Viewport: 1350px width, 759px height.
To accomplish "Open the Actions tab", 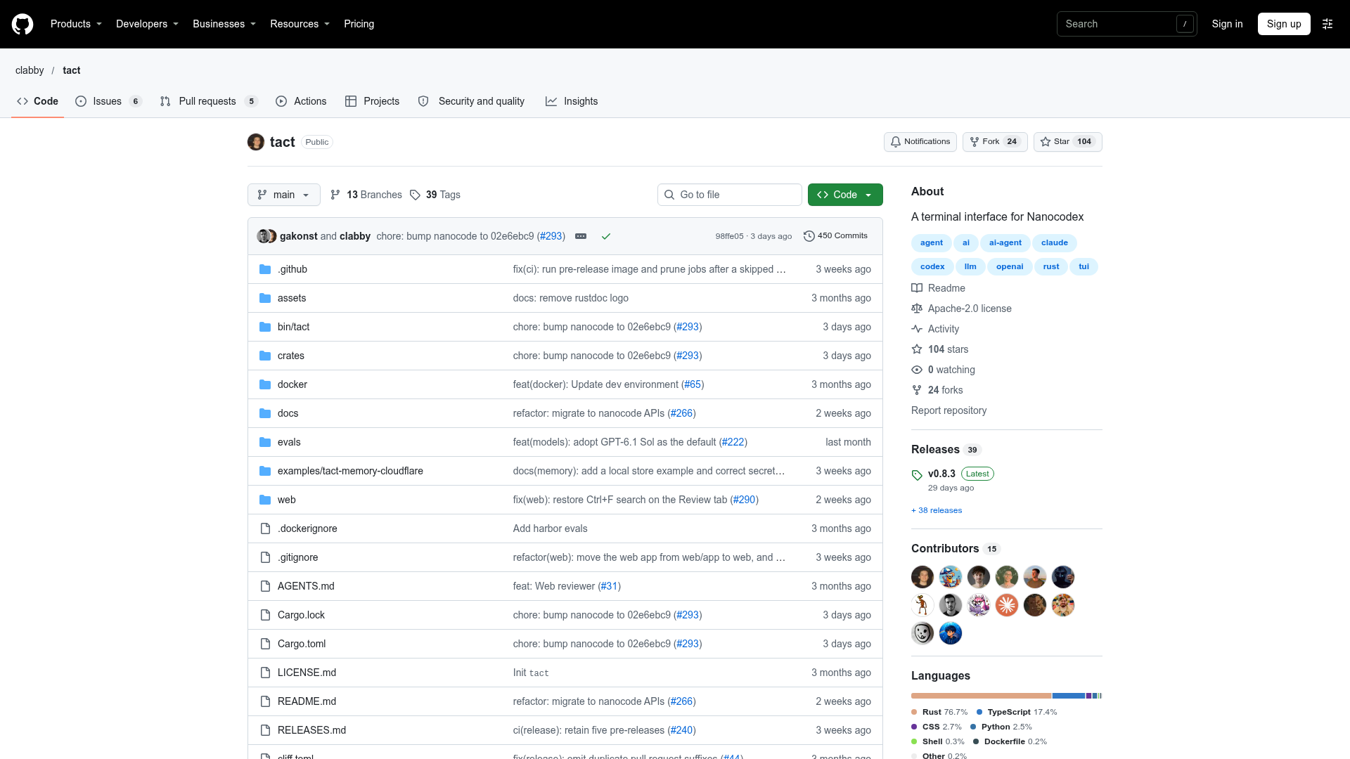I will [301, 101].
